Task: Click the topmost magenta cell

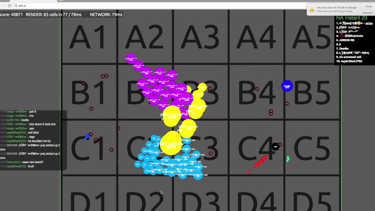Action: [131, 59]
